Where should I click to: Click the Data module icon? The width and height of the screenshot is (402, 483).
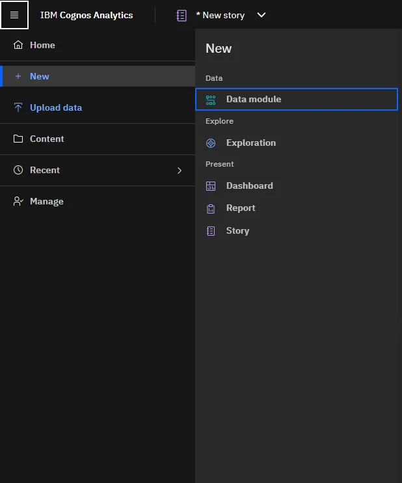[x=211, y=100]
